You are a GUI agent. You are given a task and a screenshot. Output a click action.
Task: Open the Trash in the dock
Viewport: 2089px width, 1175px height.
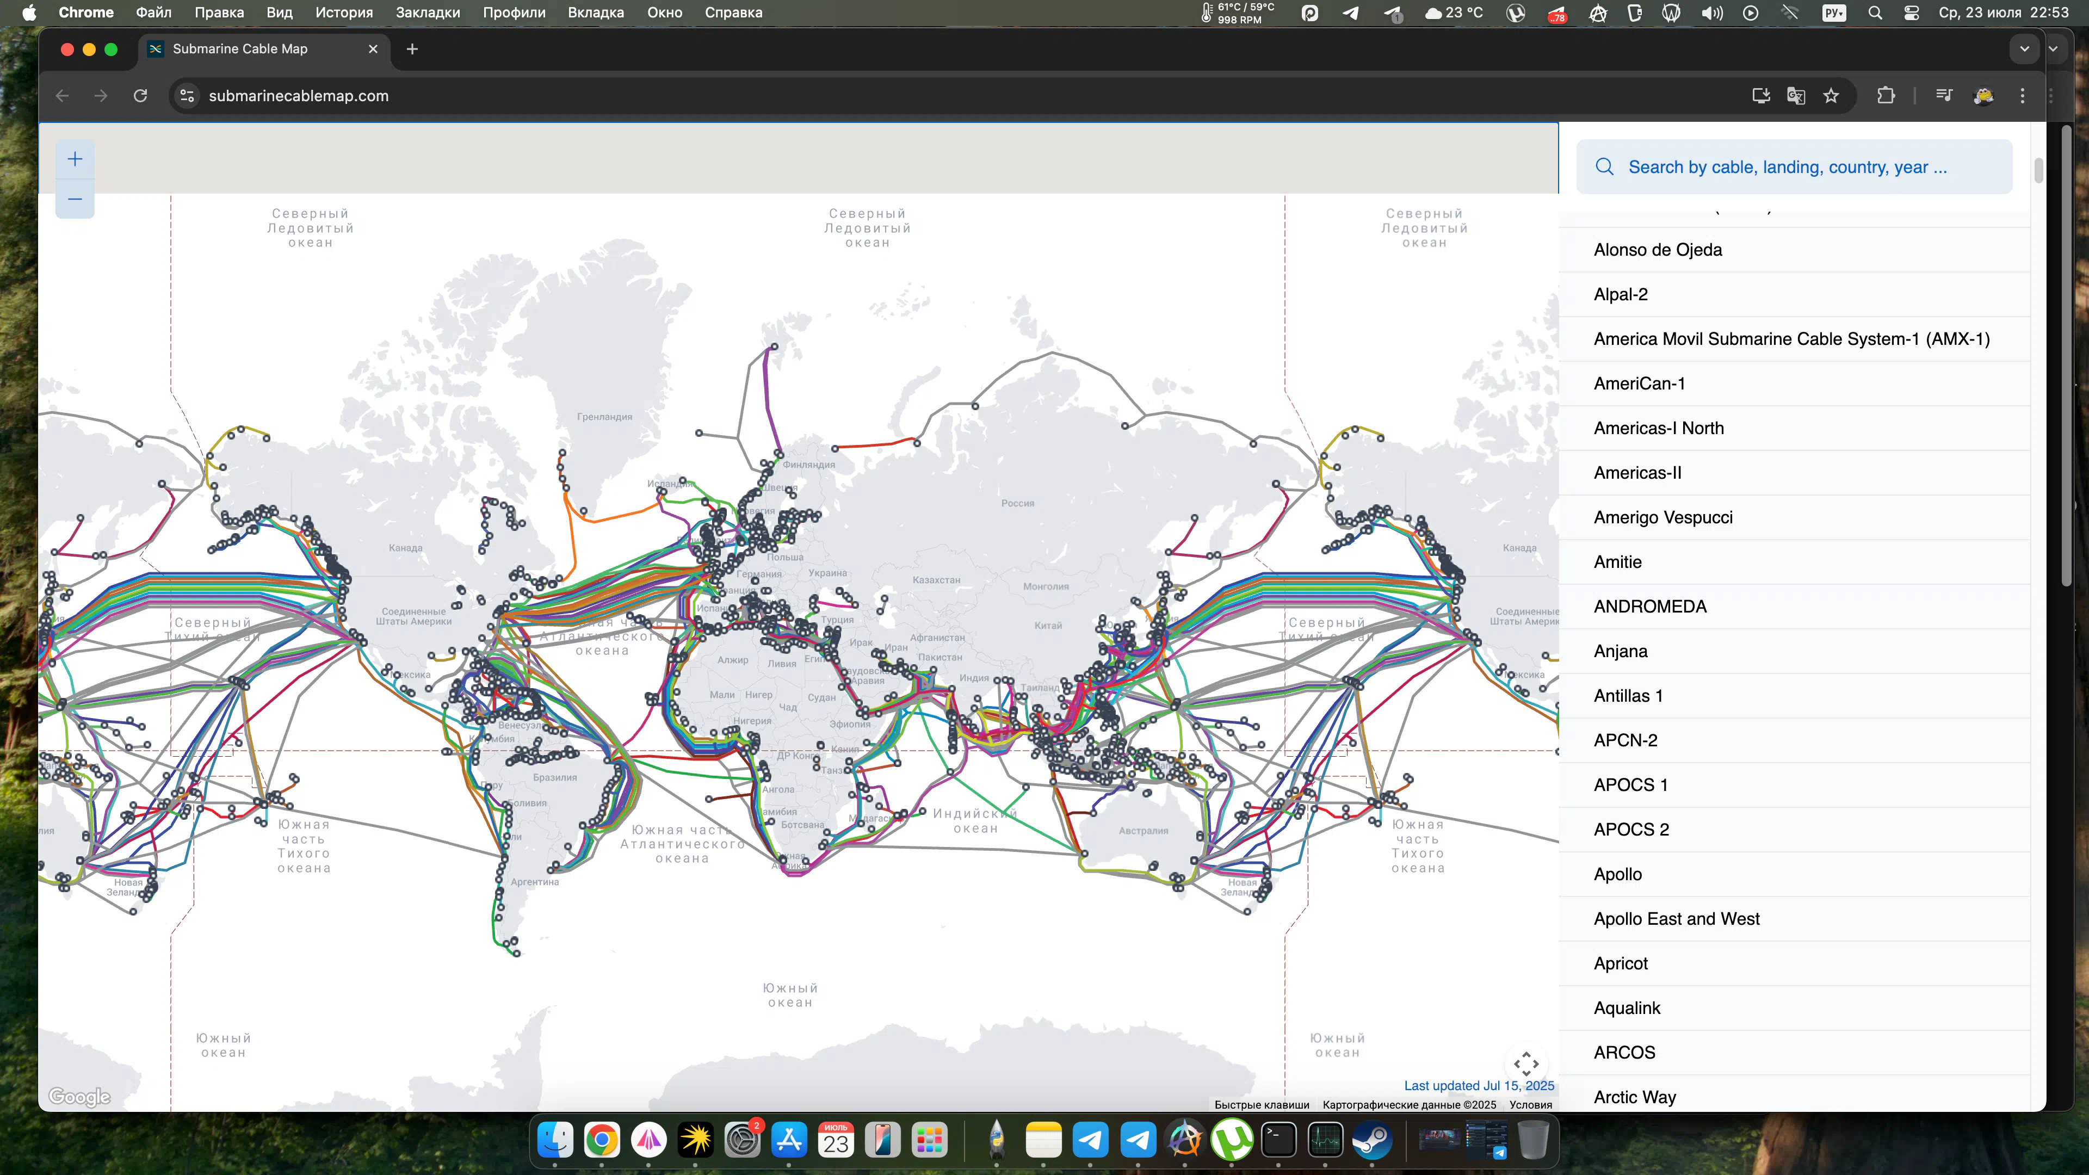[x=1532, y=1140]
